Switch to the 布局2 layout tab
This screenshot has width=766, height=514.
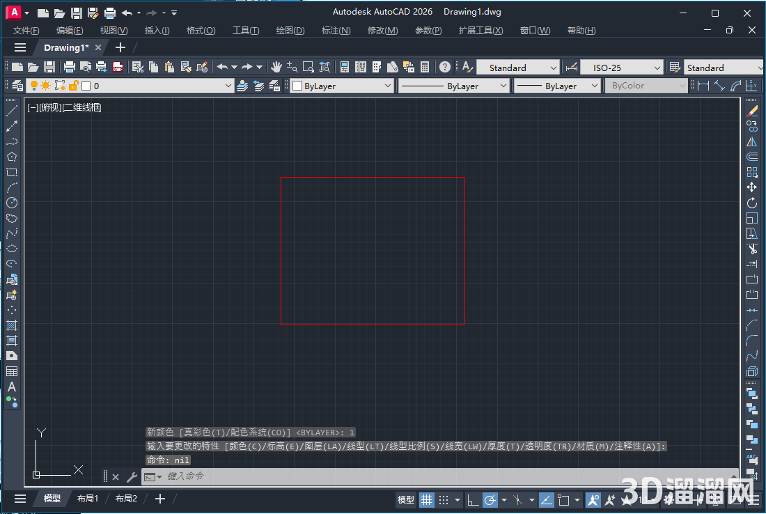point(126,499)
